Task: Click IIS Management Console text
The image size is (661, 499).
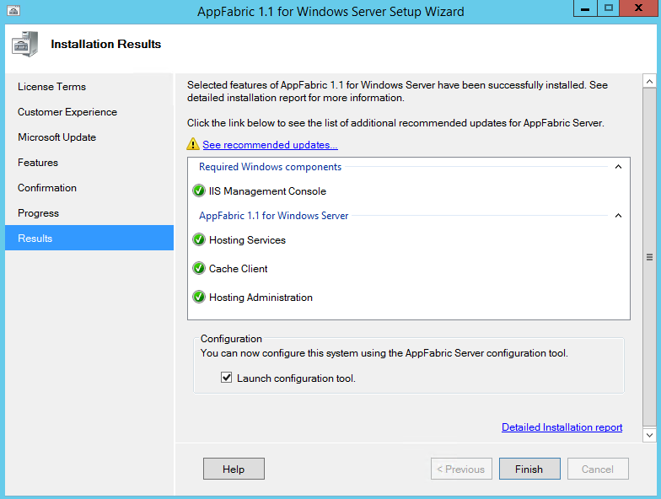Action: click(267, 190)
